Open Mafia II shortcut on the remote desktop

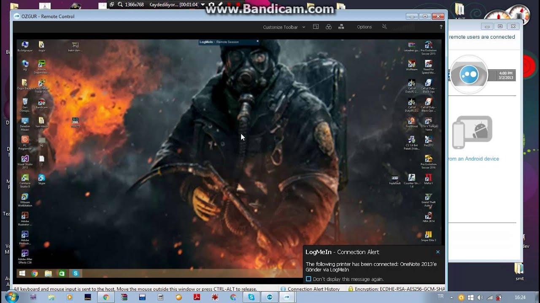pos(428,179)
